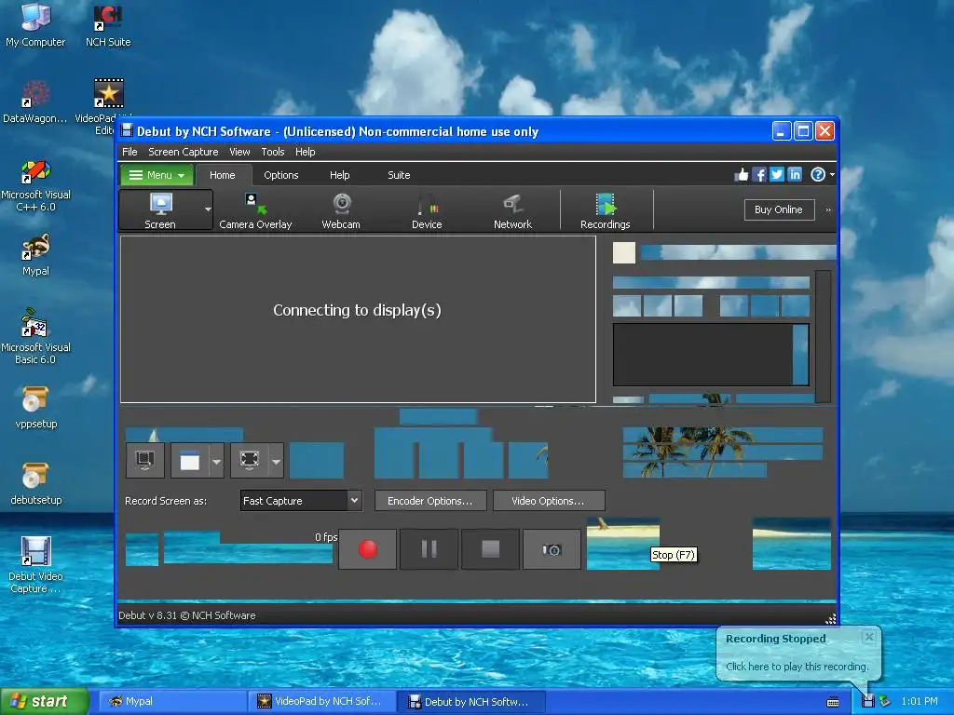Open the Recordings list
This screenshot has width=954, height=715.
[x=606, y=211]
